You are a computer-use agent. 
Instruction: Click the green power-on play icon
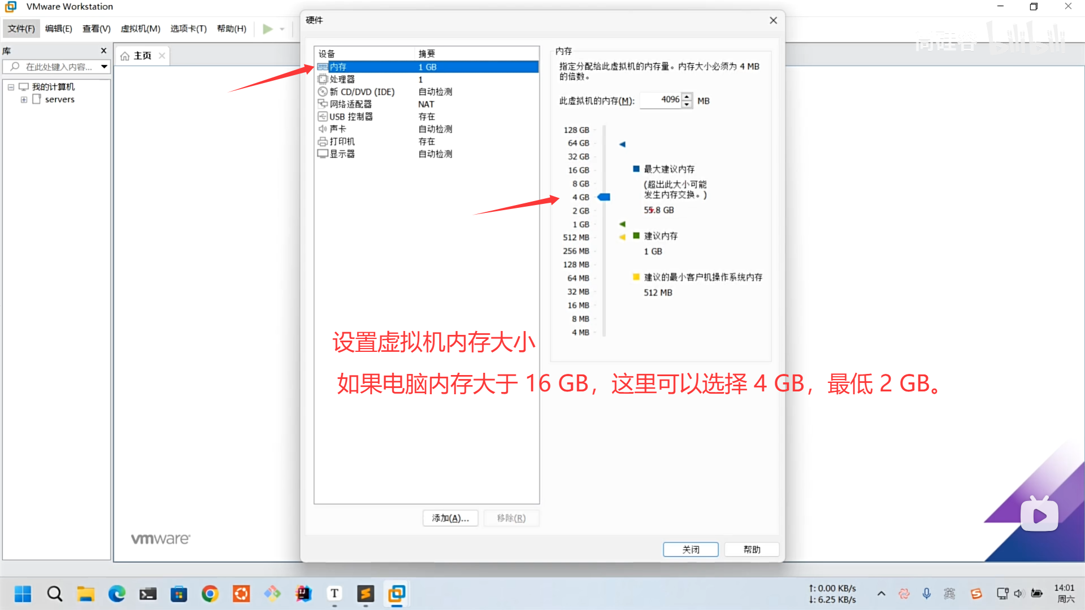point(268,29)
